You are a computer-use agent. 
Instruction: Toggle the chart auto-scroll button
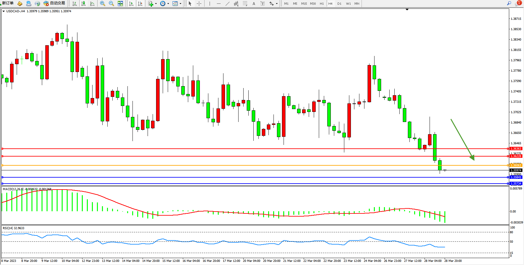pyautogui.click(x=131, y=3)
